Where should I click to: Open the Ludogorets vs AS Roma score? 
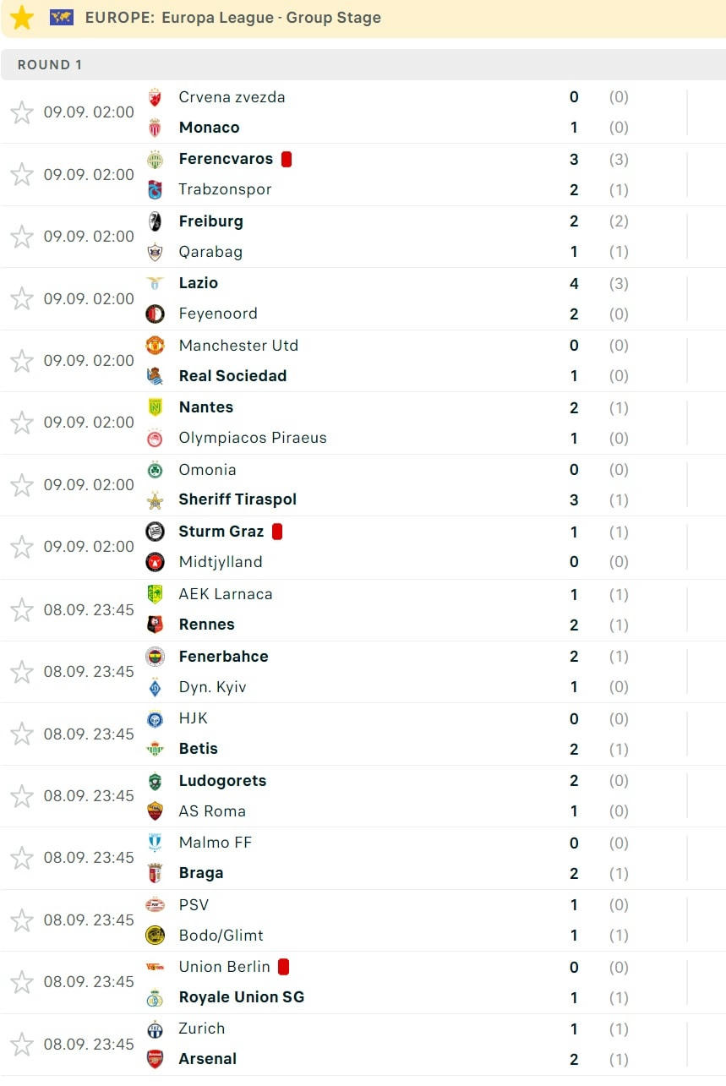pos(574,796)
